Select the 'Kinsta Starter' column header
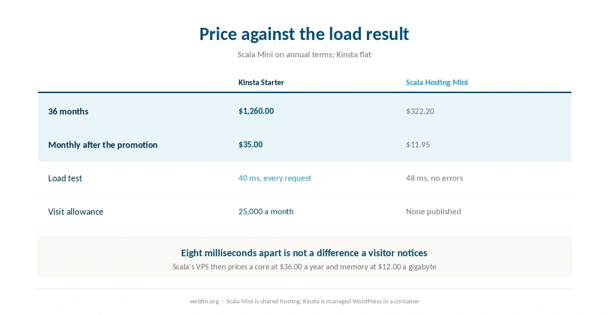Screen dimensions: 609x315 coord(261,82)
